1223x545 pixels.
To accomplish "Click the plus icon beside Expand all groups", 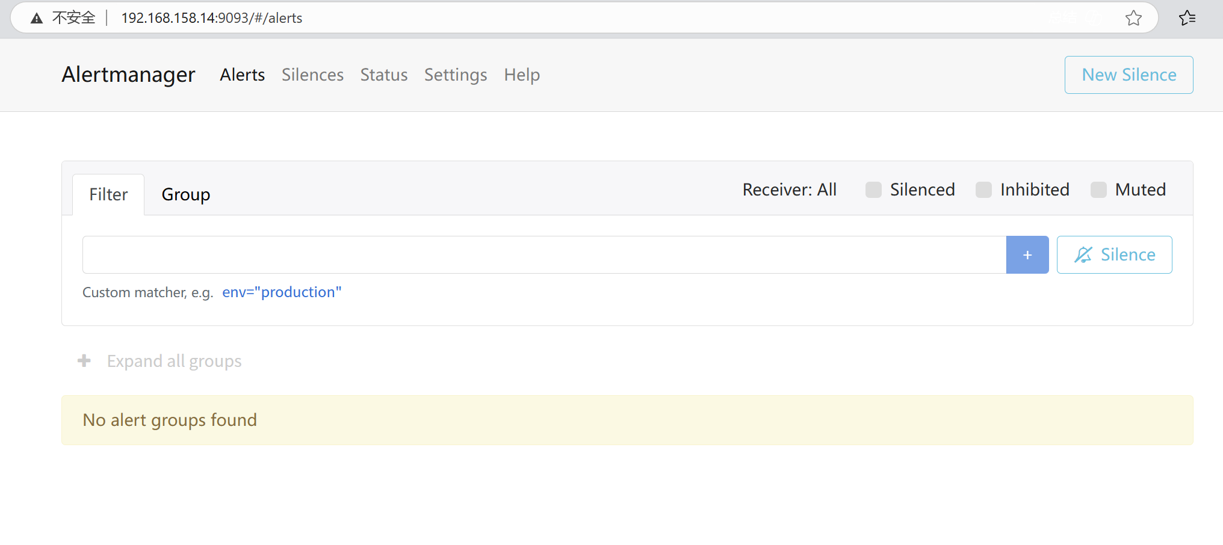I will 84,361.
